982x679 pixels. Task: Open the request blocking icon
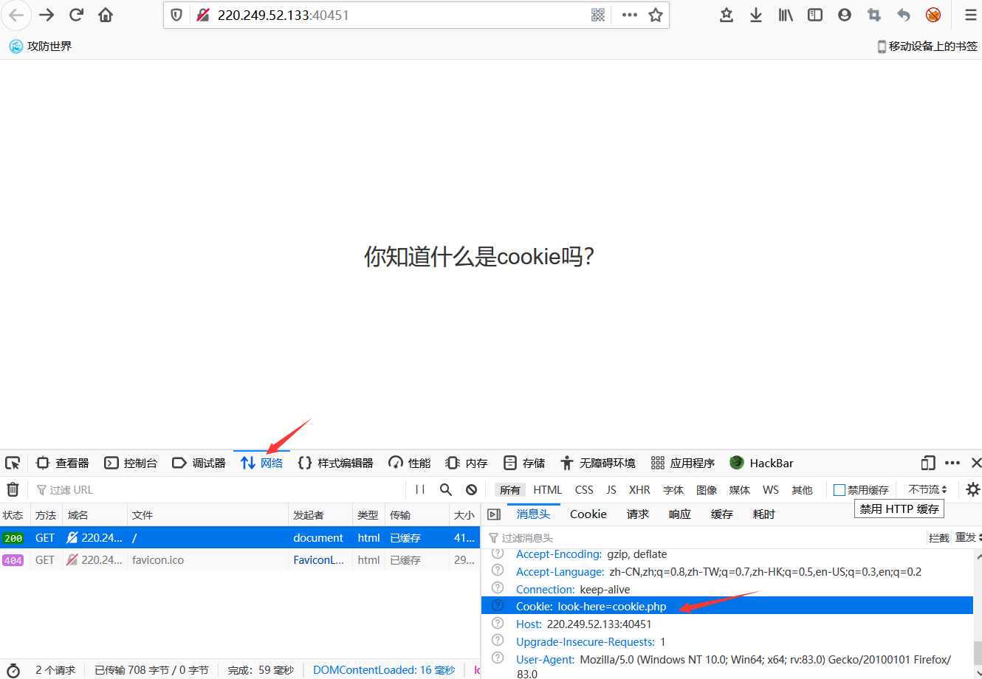coord(471,489)
